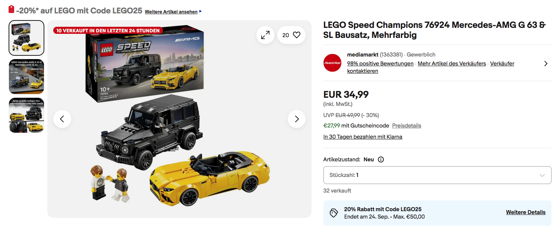Click the red price tag icon
Screen dimensions: 559x229
(x=11, y=9)
